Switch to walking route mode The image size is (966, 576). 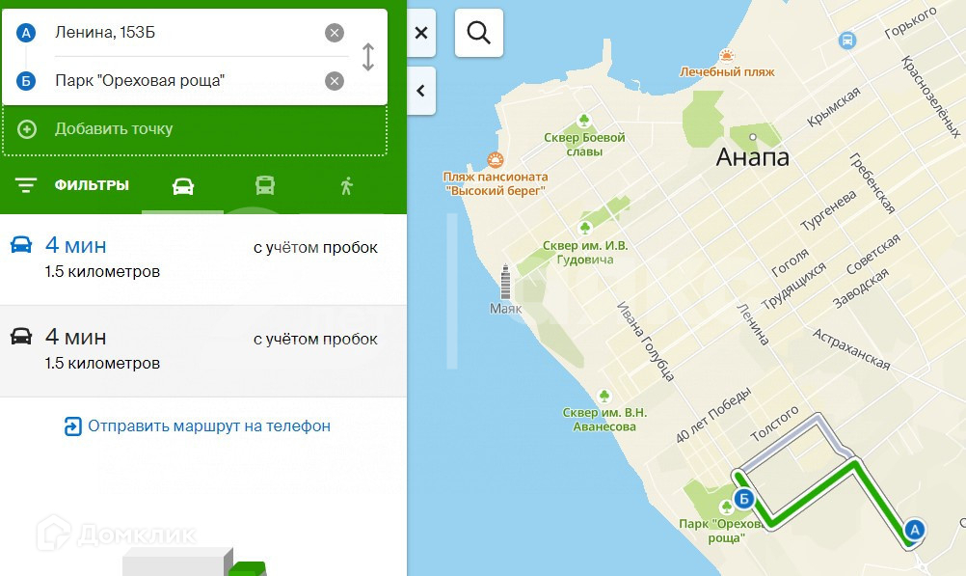coord(347,185)
